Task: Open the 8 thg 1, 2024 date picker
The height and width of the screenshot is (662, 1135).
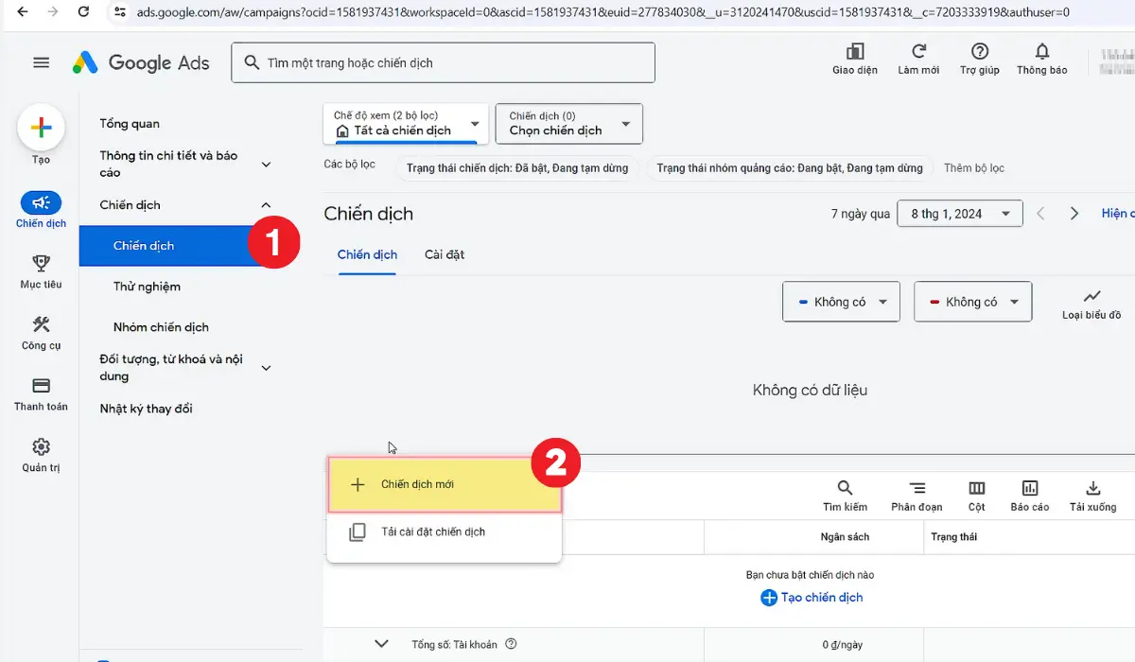Action: pos(959,213)
